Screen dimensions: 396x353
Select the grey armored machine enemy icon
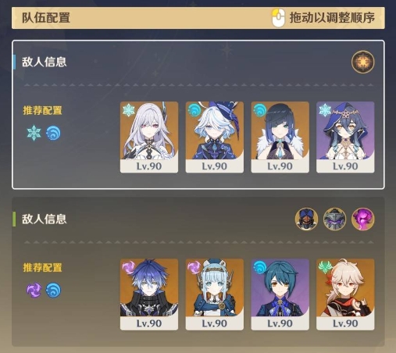(334, 219)
